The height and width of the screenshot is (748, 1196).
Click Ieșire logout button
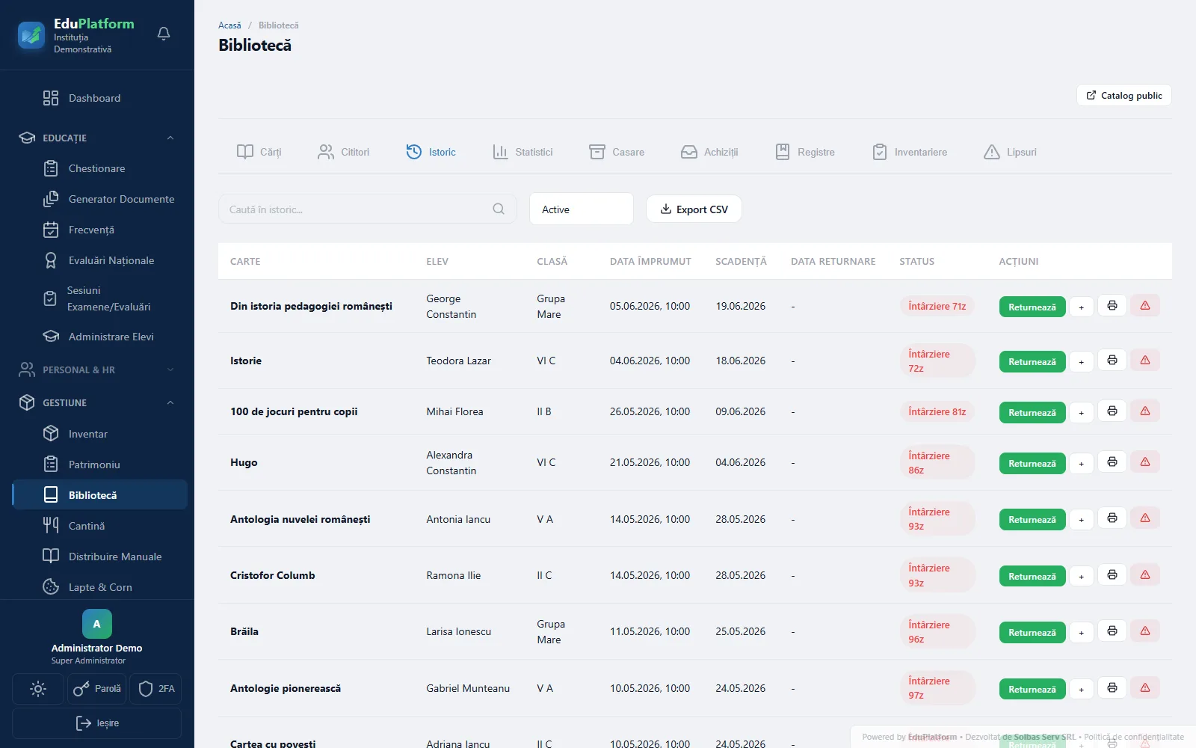coord(97,723)
